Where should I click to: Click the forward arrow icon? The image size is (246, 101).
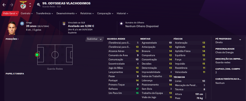(x=11, y=5)
